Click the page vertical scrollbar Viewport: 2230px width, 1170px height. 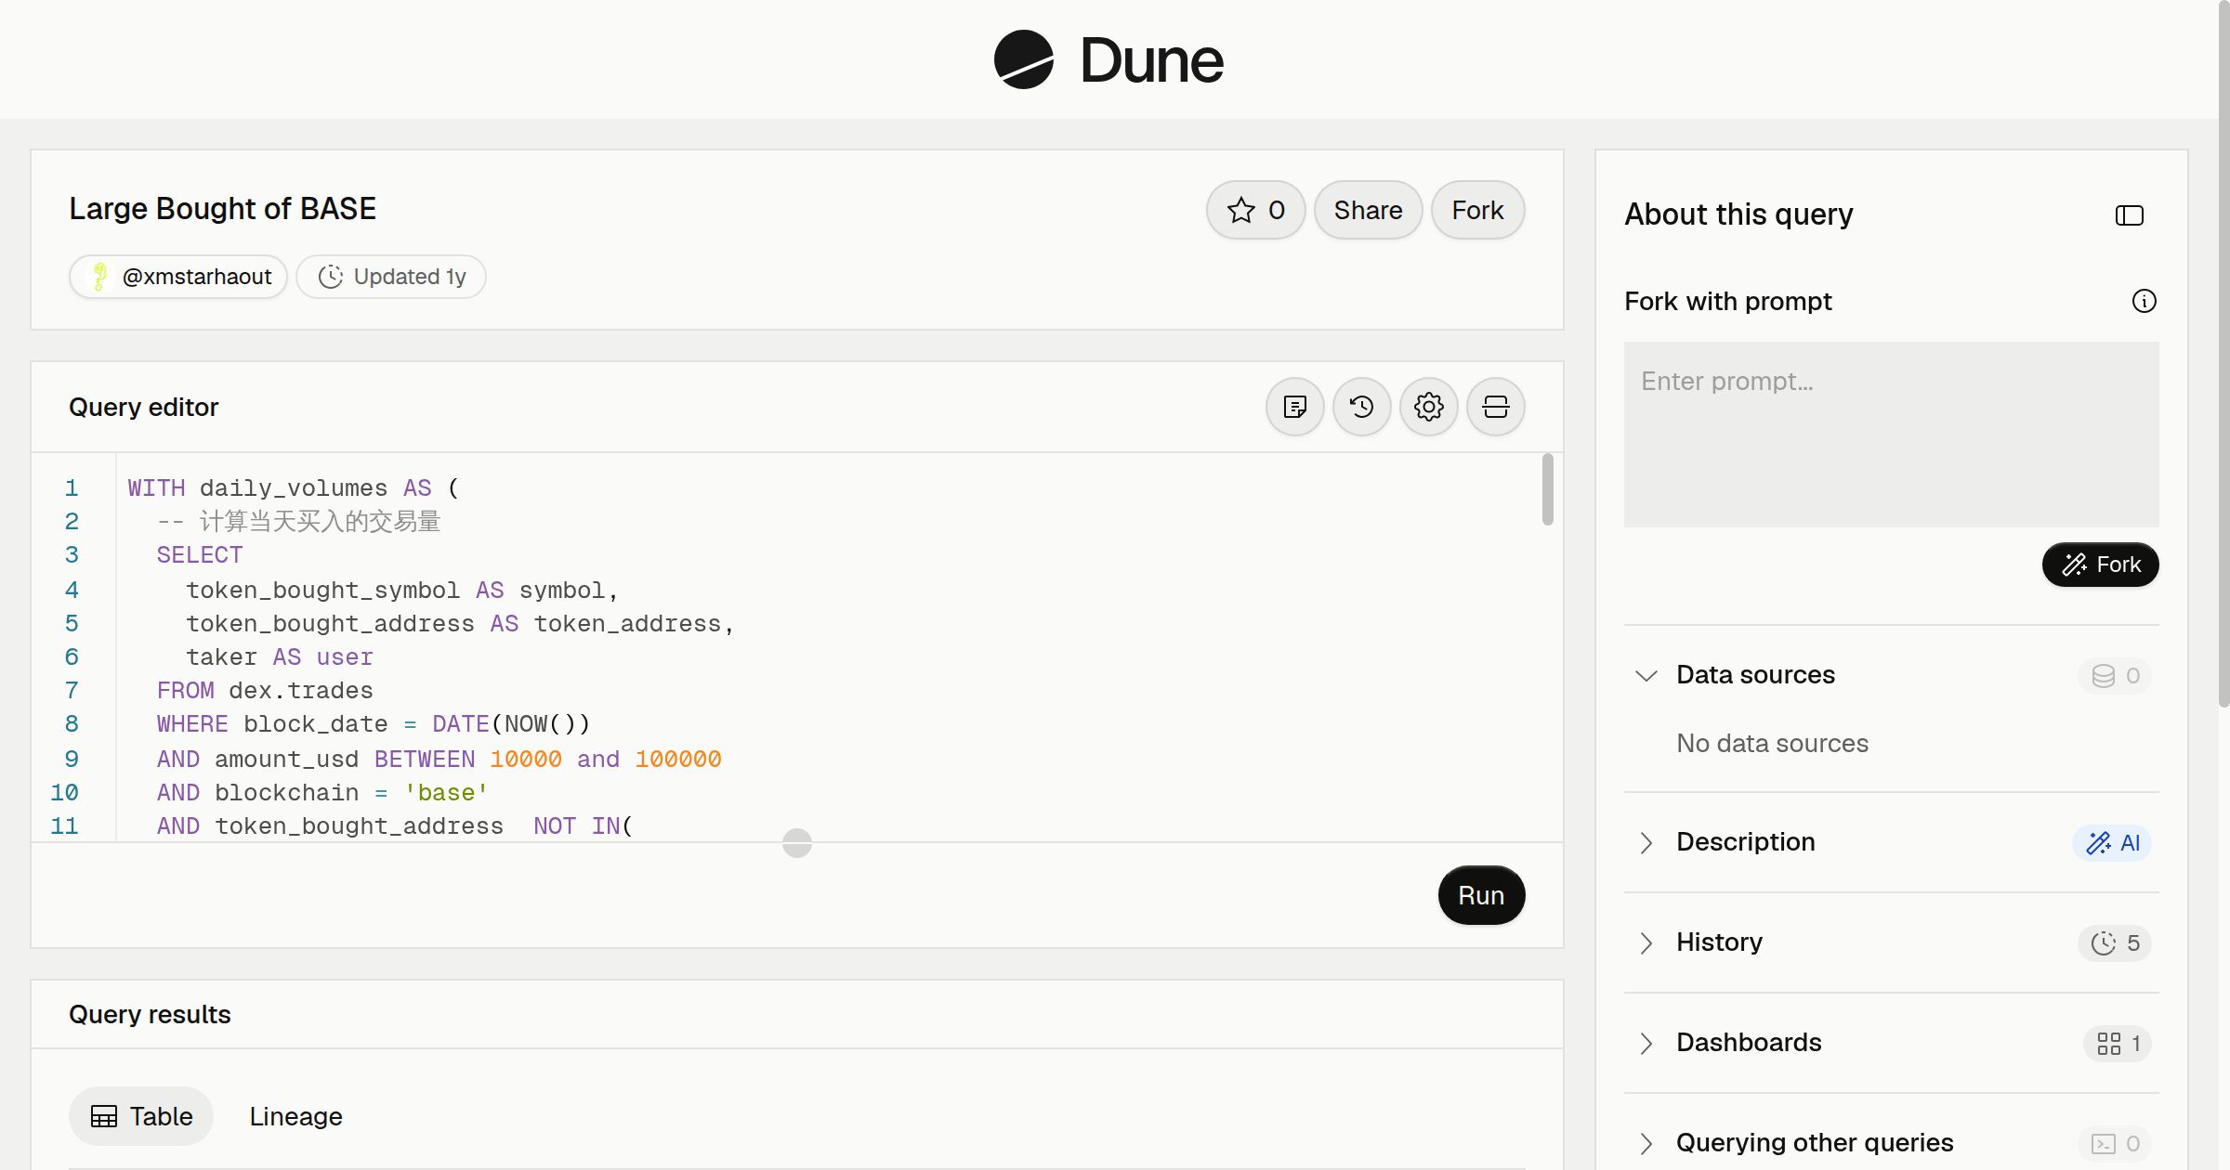[x=2223, y=353]
